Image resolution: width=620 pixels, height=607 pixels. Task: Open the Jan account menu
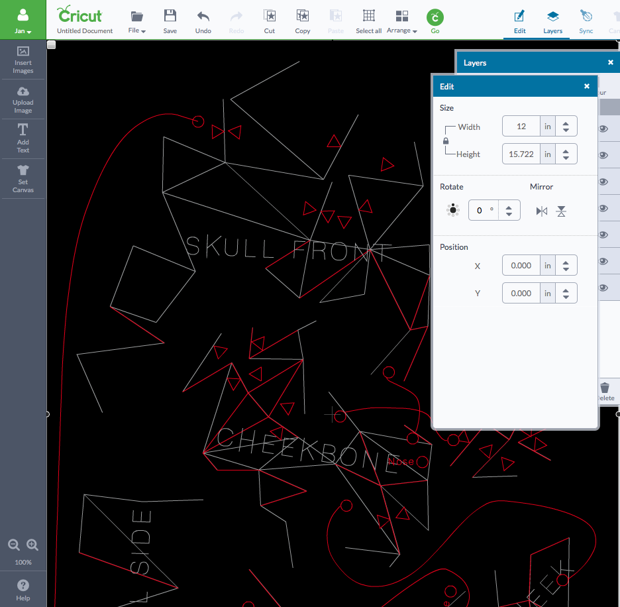pyautogui.click(x=23, y=20)
